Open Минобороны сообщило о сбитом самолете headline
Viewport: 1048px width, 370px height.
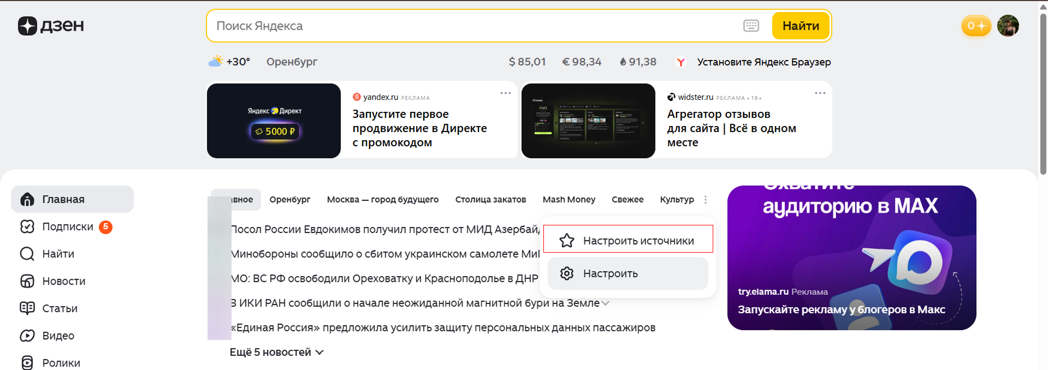pyautogui.click(x=385, y=254)
